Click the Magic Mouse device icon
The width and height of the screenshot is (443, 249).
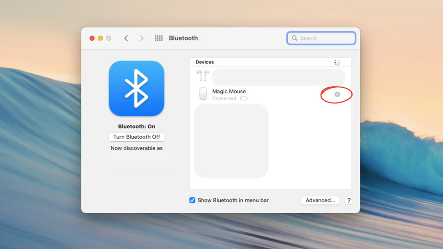(x=203, y=93)
